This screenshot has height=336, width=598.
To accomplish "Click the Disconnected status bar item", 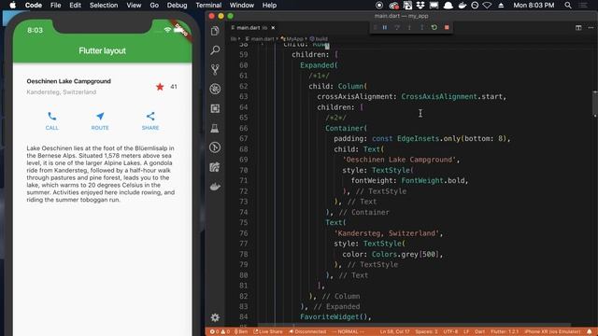I will (307, 331).
